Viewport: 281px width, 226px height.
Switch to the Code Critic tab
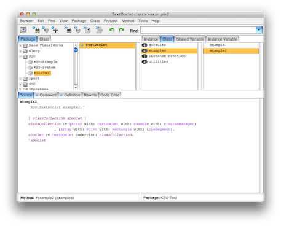[x=109, y=95]
